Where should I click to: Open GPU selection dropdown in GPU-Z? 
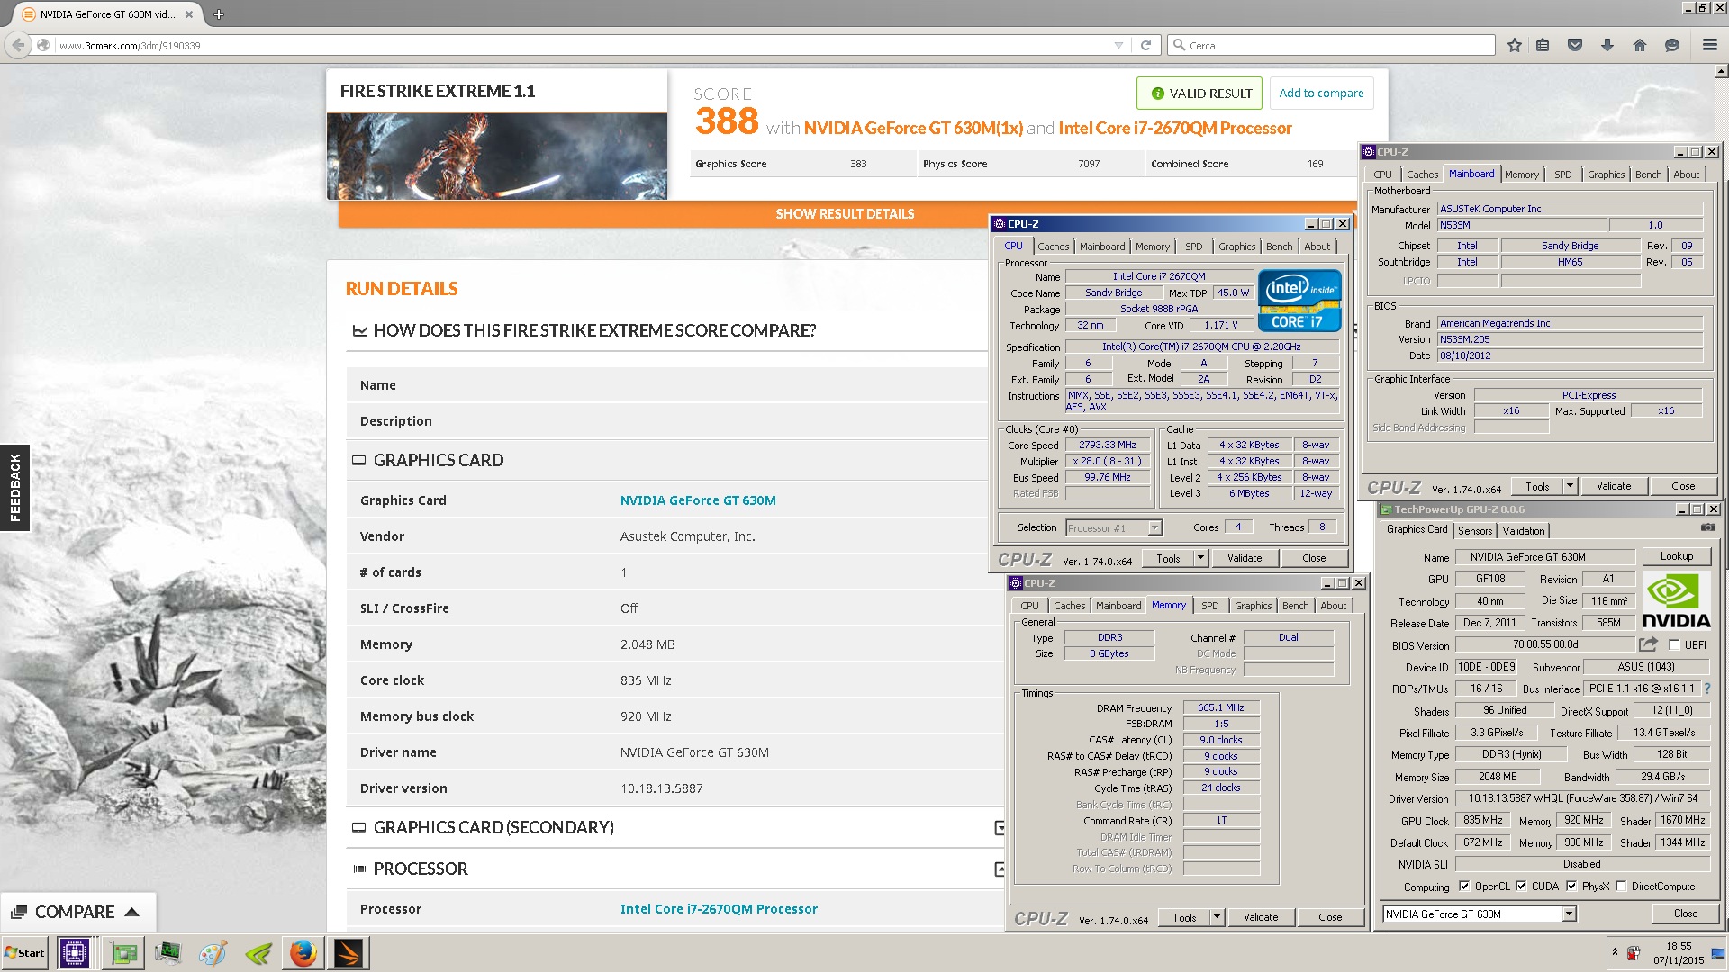pos(1569,913)
